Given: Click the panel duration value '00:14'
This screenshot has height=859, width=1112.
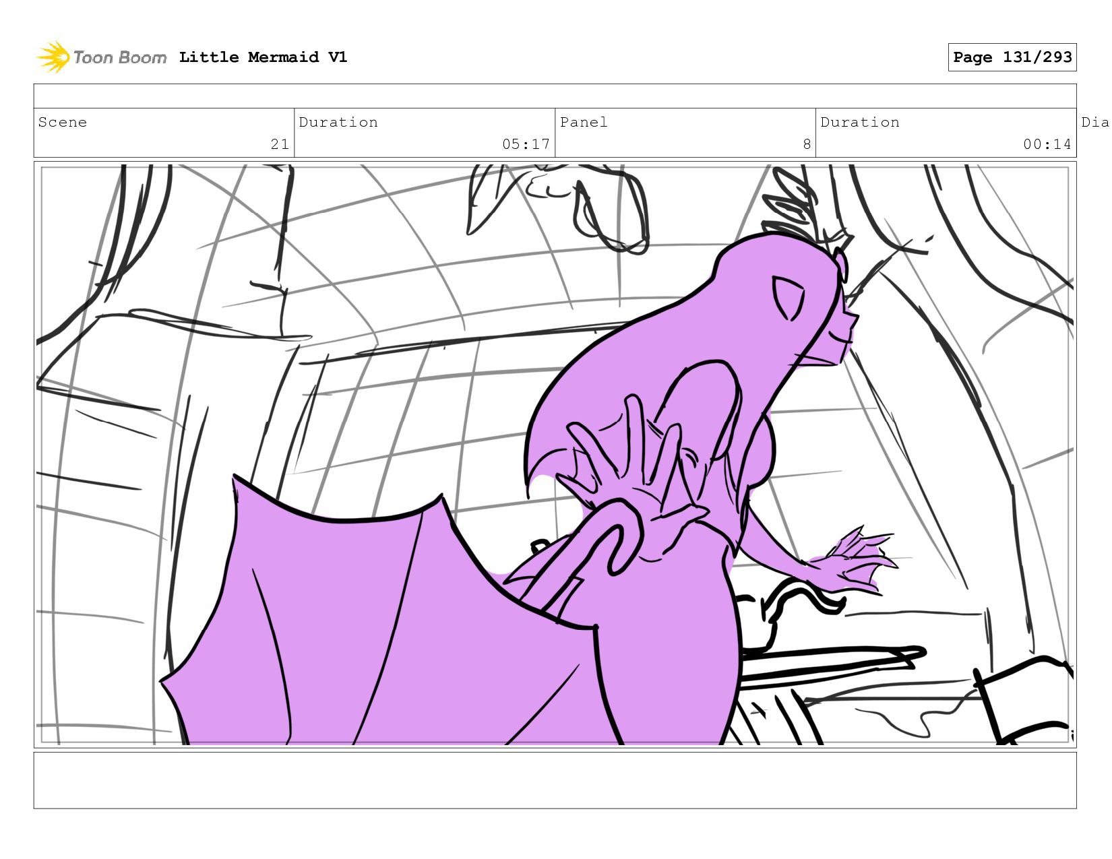Looking at the screenshot, I should pos(1047,144).
